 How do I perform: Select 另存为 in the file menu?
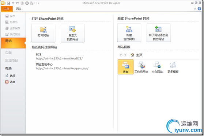point(11,22)
